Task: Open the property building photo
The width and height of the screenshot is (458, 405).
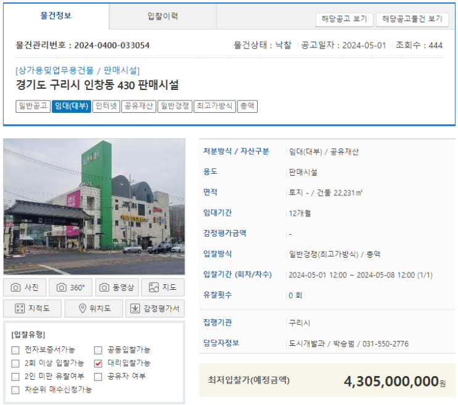Action: click(x=94, y=207)
